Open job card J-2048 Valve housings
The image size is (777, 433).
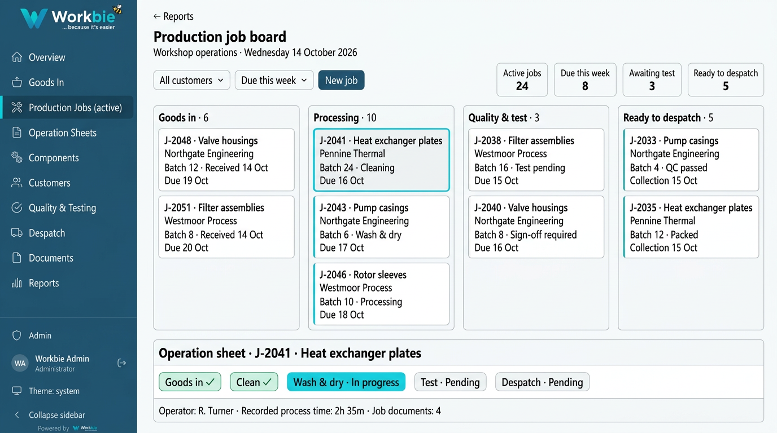coord(226,160)
